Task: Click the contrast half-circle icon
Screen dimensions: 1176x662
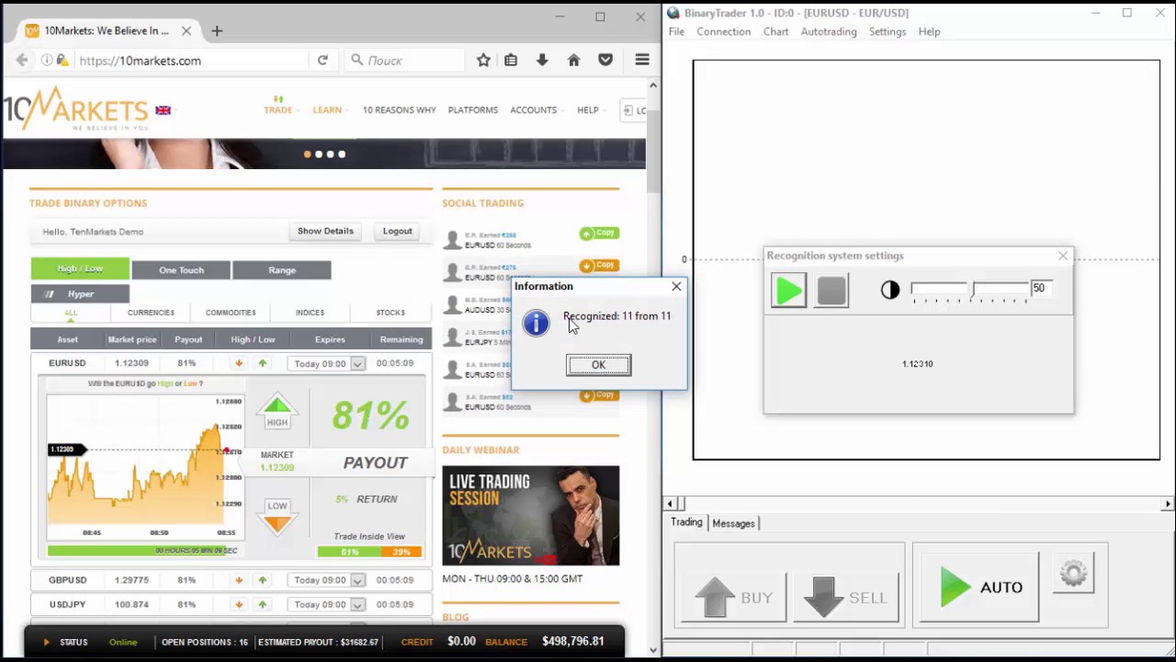Action: pyautogui.click(x=890, y=291)
